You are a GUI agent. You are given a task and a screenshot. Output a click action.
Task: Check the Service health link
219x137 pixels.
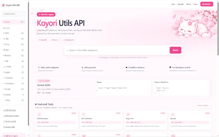click(x=10, y=121)
